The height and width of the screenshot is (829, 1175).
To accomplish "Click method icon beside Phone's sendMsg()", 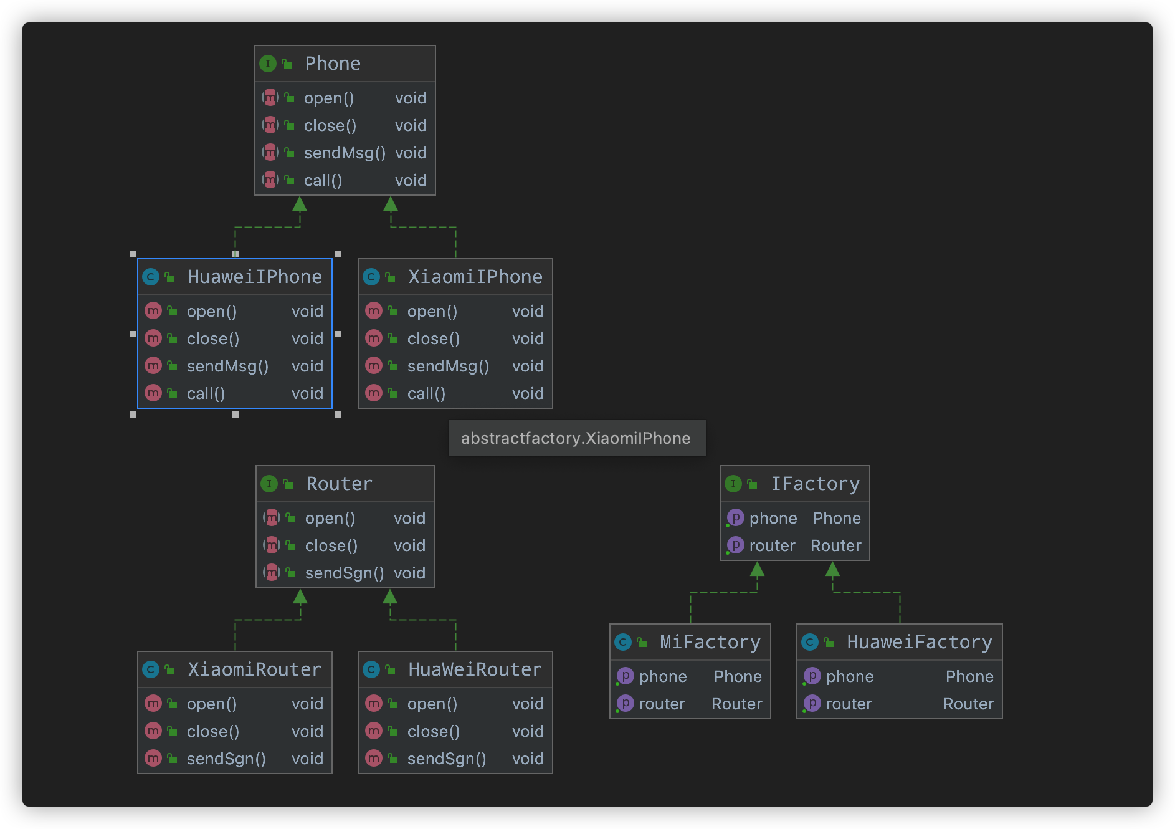I will click(270, 153).
